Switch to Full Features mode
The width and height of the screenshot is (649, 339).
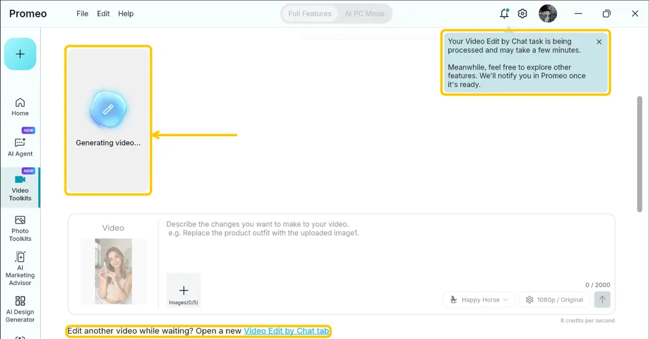coord(310,14)
